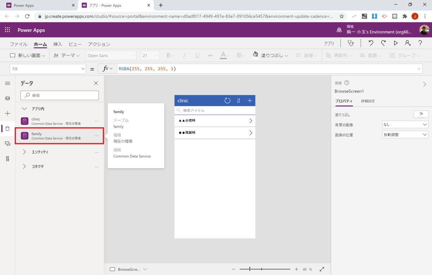Open the Tree view layers icon
The height and width of the screenshot is (275, 432).
click(8, 98)
